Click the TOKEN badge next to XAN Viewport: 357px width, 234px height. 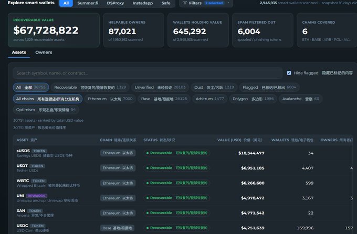click(x=35, y=211)
